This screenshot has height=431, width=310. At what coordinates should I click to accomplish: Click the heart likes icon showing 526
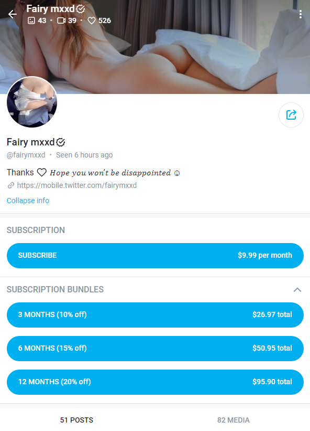pyautogui.click(x=91, y=20)
